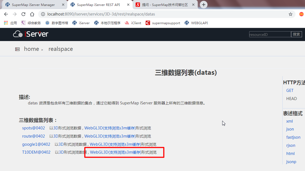The height and width of the screenshot is (171, 305).
Task: Close the SuperMap iServer REST API tab
Action: pos(128,5)
